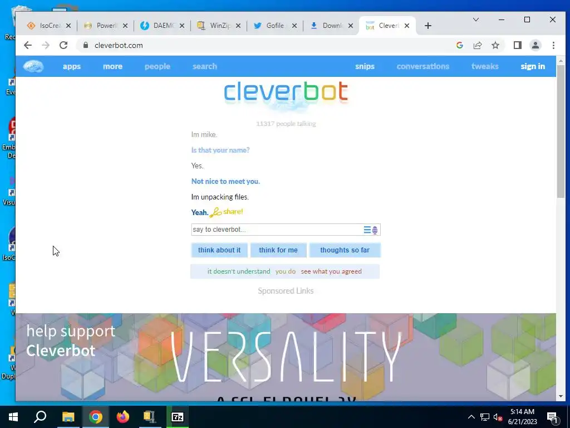
Task: Open a new browser tab
Action: (x=428, y=26)
